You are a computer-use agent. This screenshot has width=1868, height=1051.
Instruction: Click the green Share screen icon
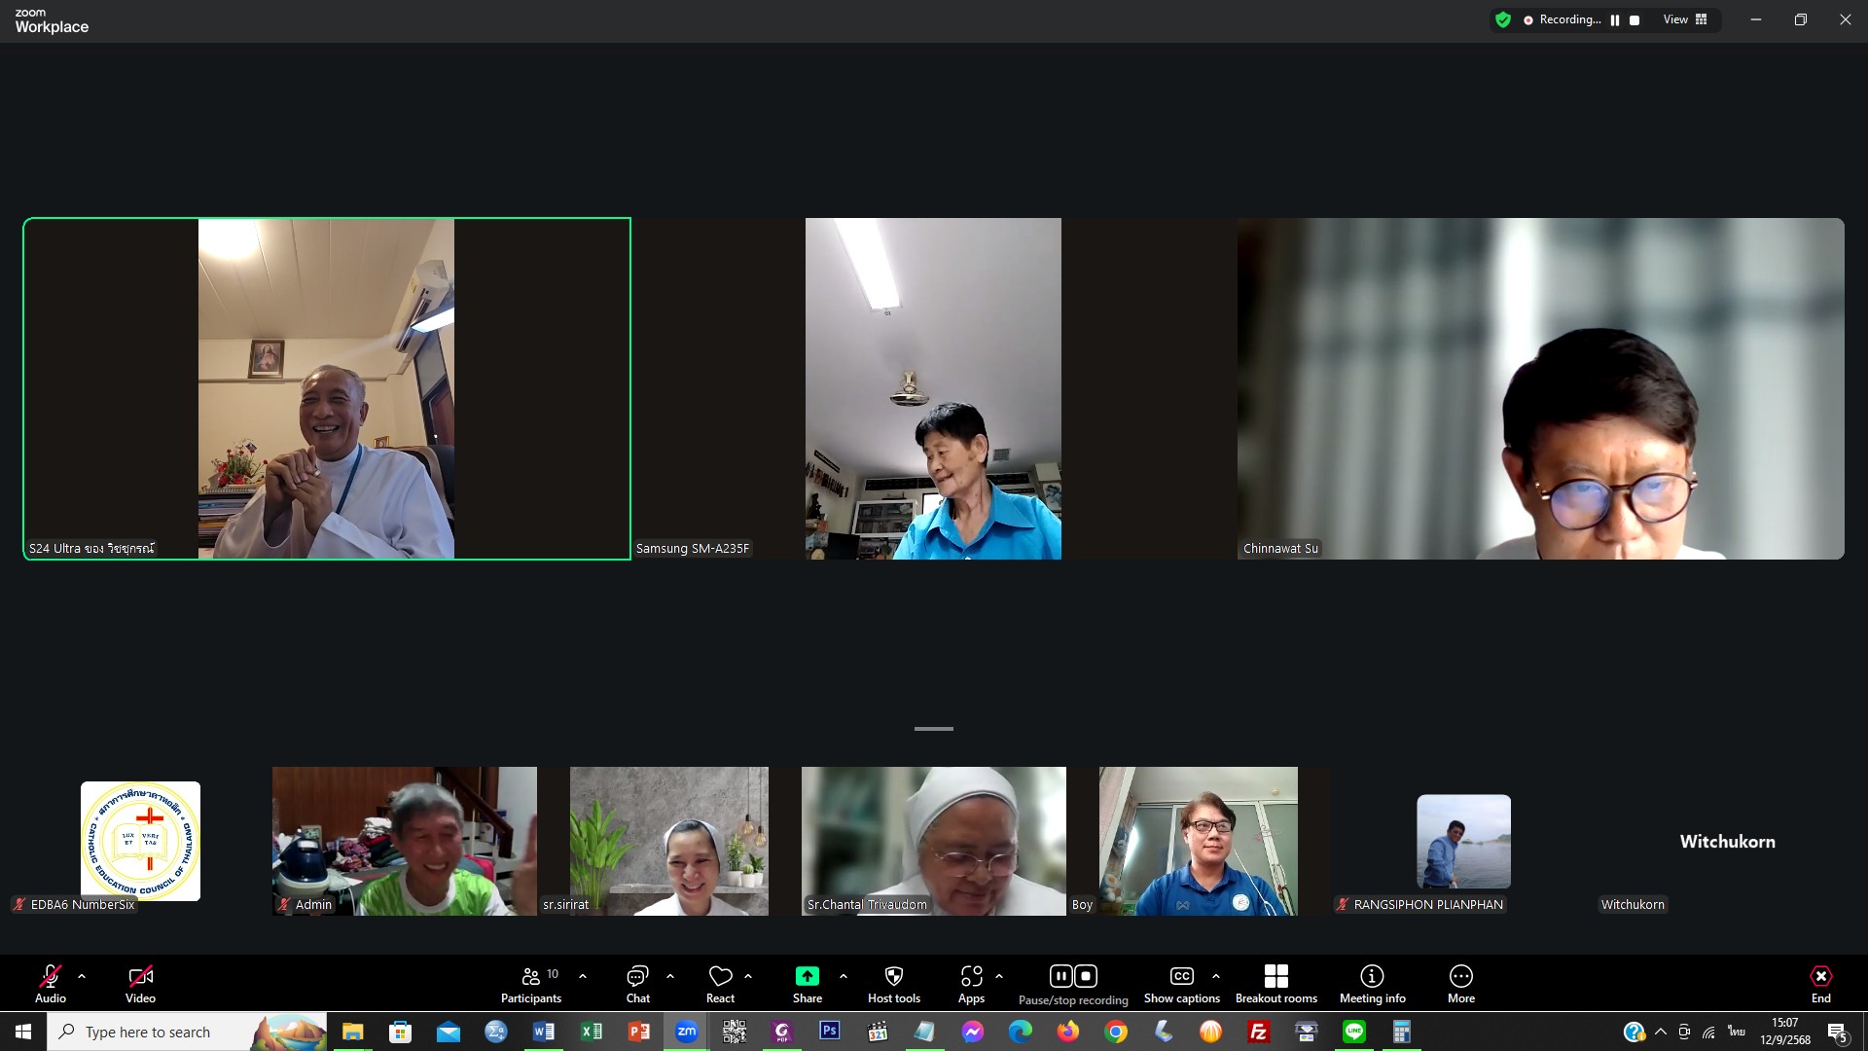point(807,976)
